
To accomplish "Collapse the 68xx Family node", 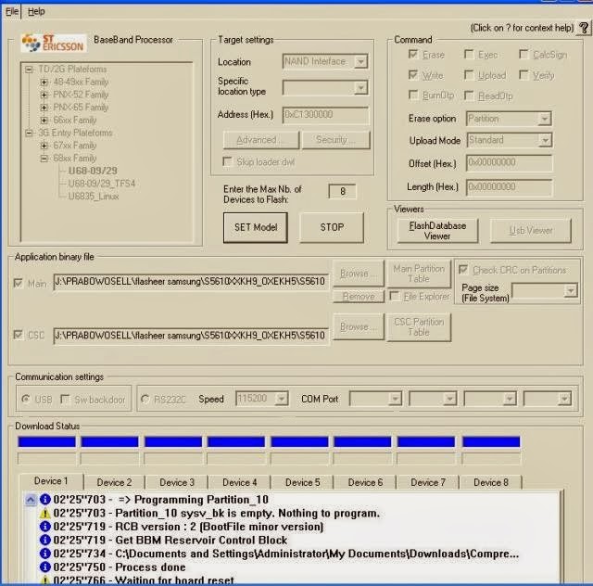I will click(x=44, y=159).
